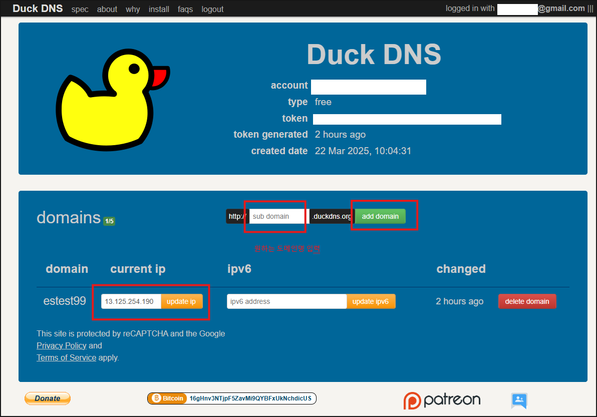Navigate to the faqs menu item
The height and width of the screenshot is (417, 597).
(185, 9)
